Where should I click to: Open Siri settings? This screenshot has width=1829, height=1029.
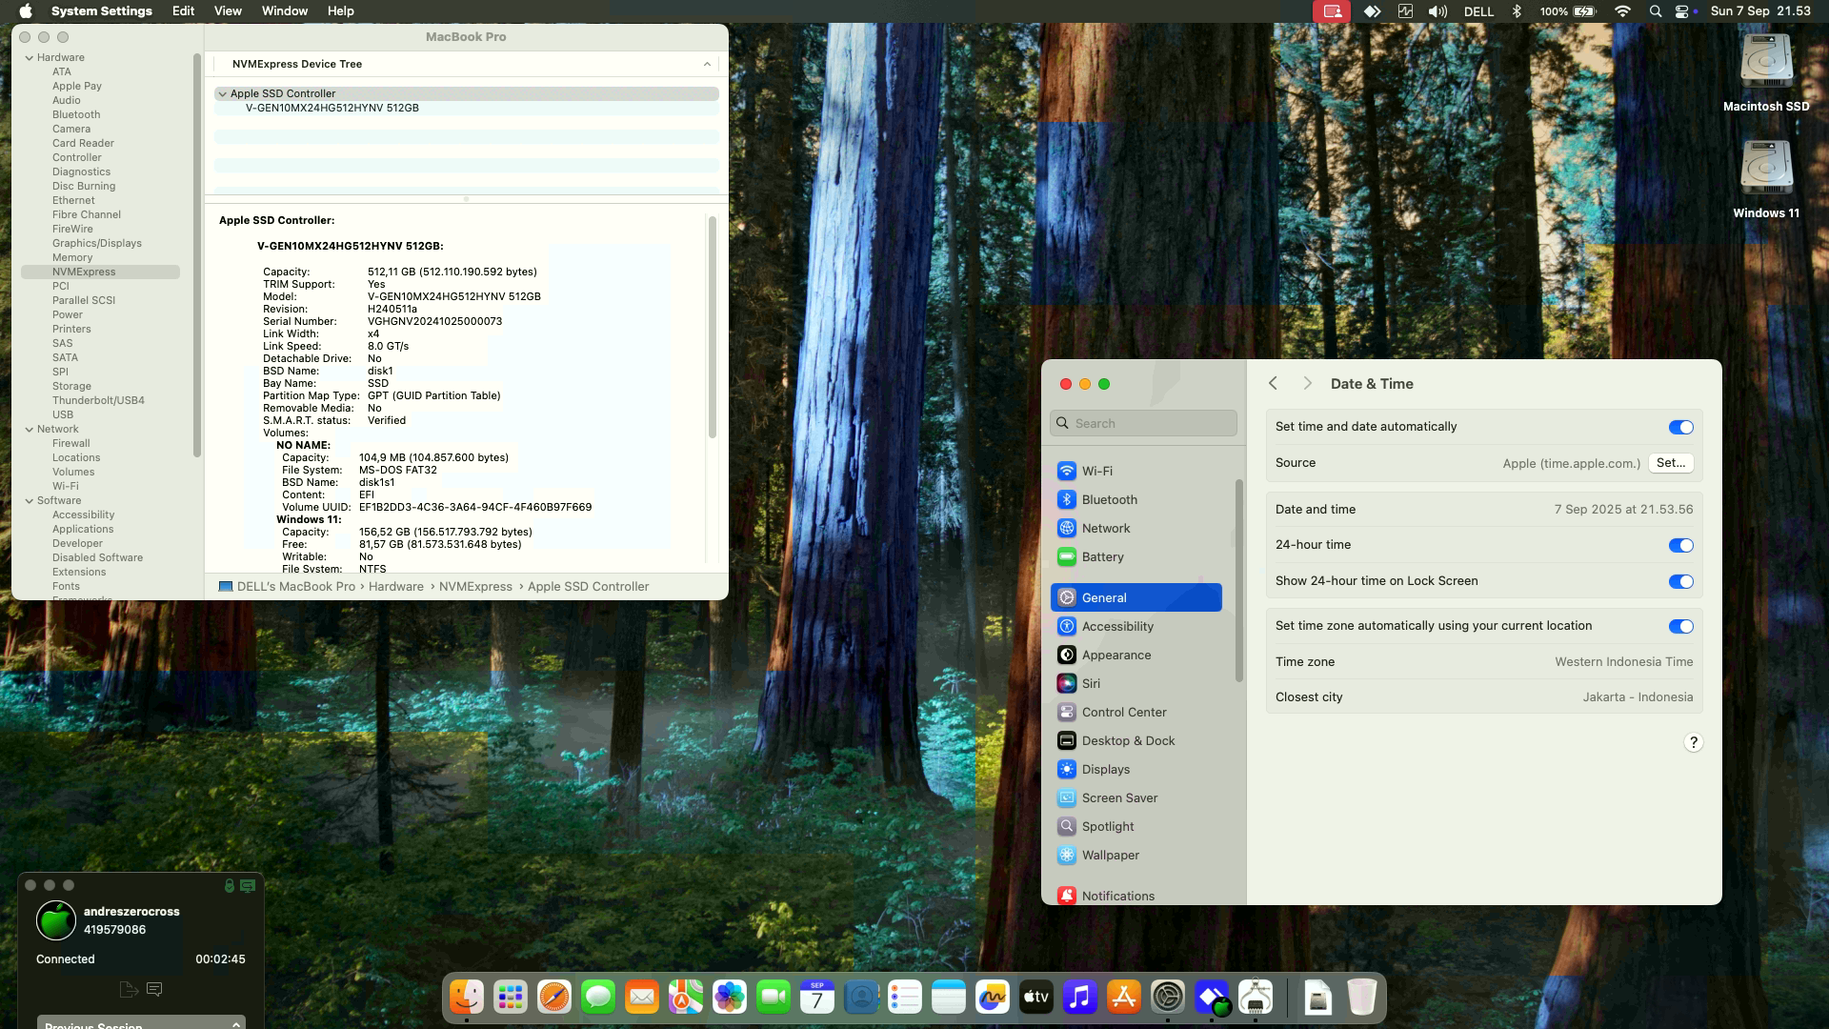1136,683
